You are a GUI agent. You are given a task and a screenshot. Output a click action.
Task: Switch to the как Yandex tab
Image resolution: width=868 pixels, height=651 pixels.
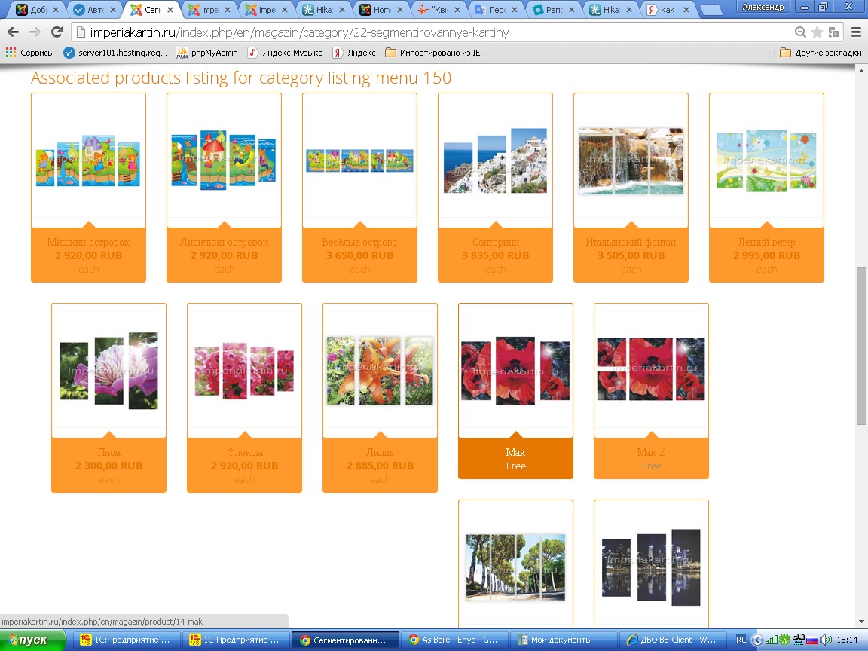pyautogui.click(x=668, y=9)
